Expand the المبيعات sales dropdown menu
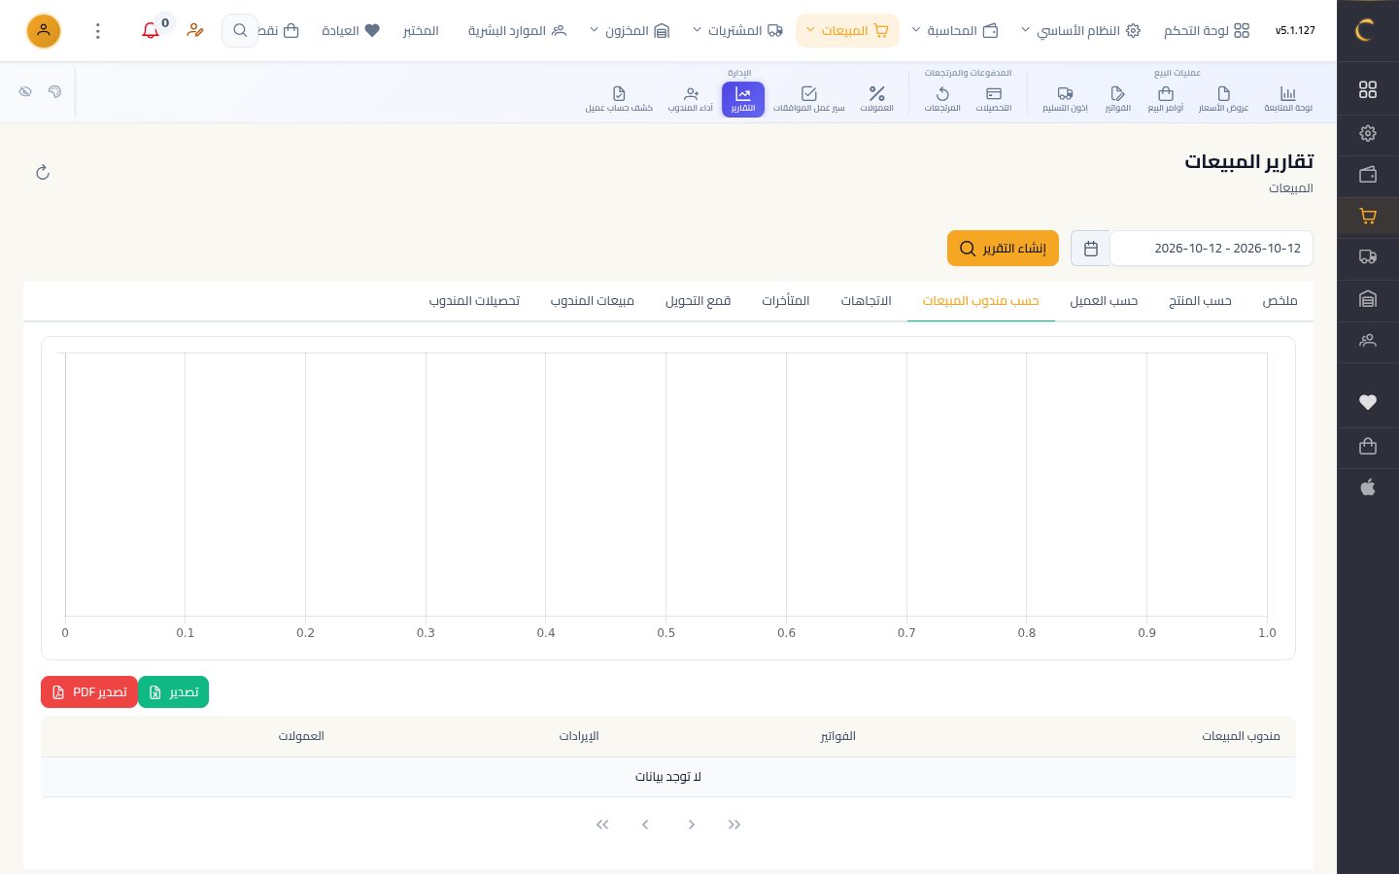1399x874 pixels. pos(847,31)
